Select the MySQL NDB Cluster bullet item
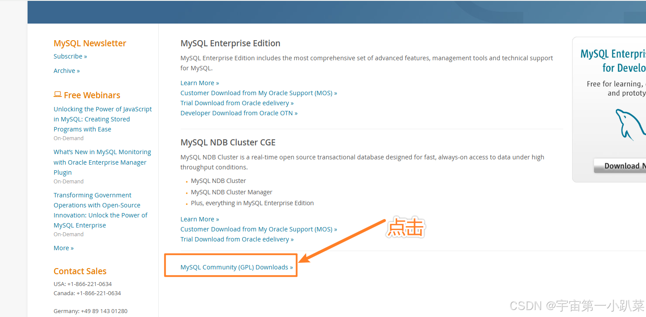The image size is (646, 317). pyautogui.click(x=219, y=181)
